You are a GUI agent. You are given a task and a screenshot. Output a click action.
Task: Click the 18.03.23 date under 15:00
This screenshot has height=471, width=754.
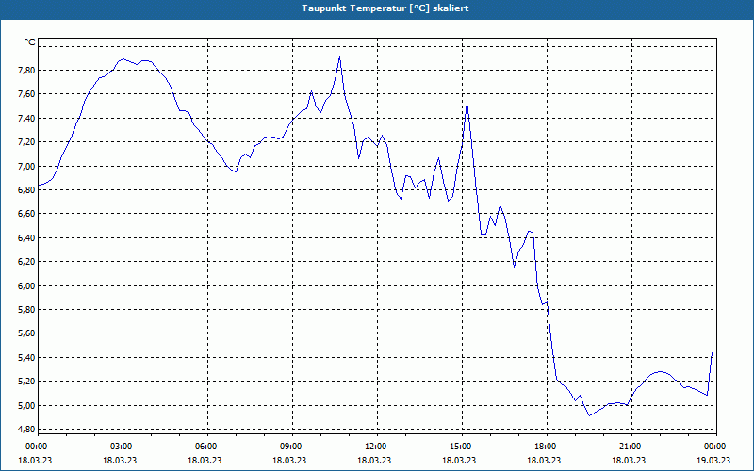click(459, 460)
